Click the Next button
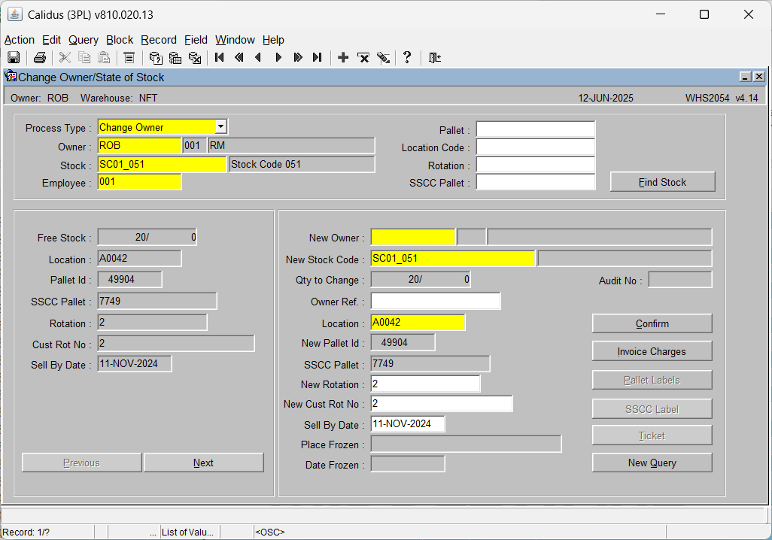This screenshot has height=540, width=772. 203,463
